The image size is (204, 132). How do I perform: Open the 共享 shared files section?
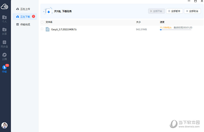(4, 31)
